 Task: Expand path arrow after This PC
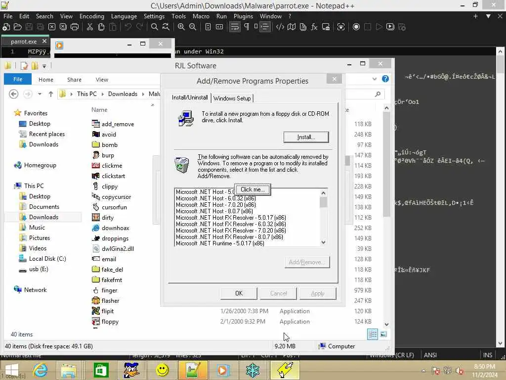pyautogui.click(x=103, y=94)
